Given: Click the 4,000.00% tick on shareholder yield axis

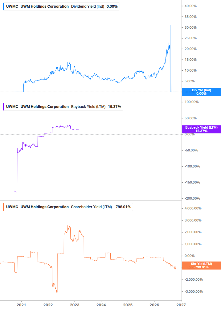Looking at the screenshot, I should tap(193, 208).
